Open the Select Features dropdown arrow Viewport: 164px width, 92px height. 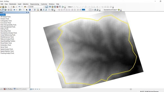22,10
